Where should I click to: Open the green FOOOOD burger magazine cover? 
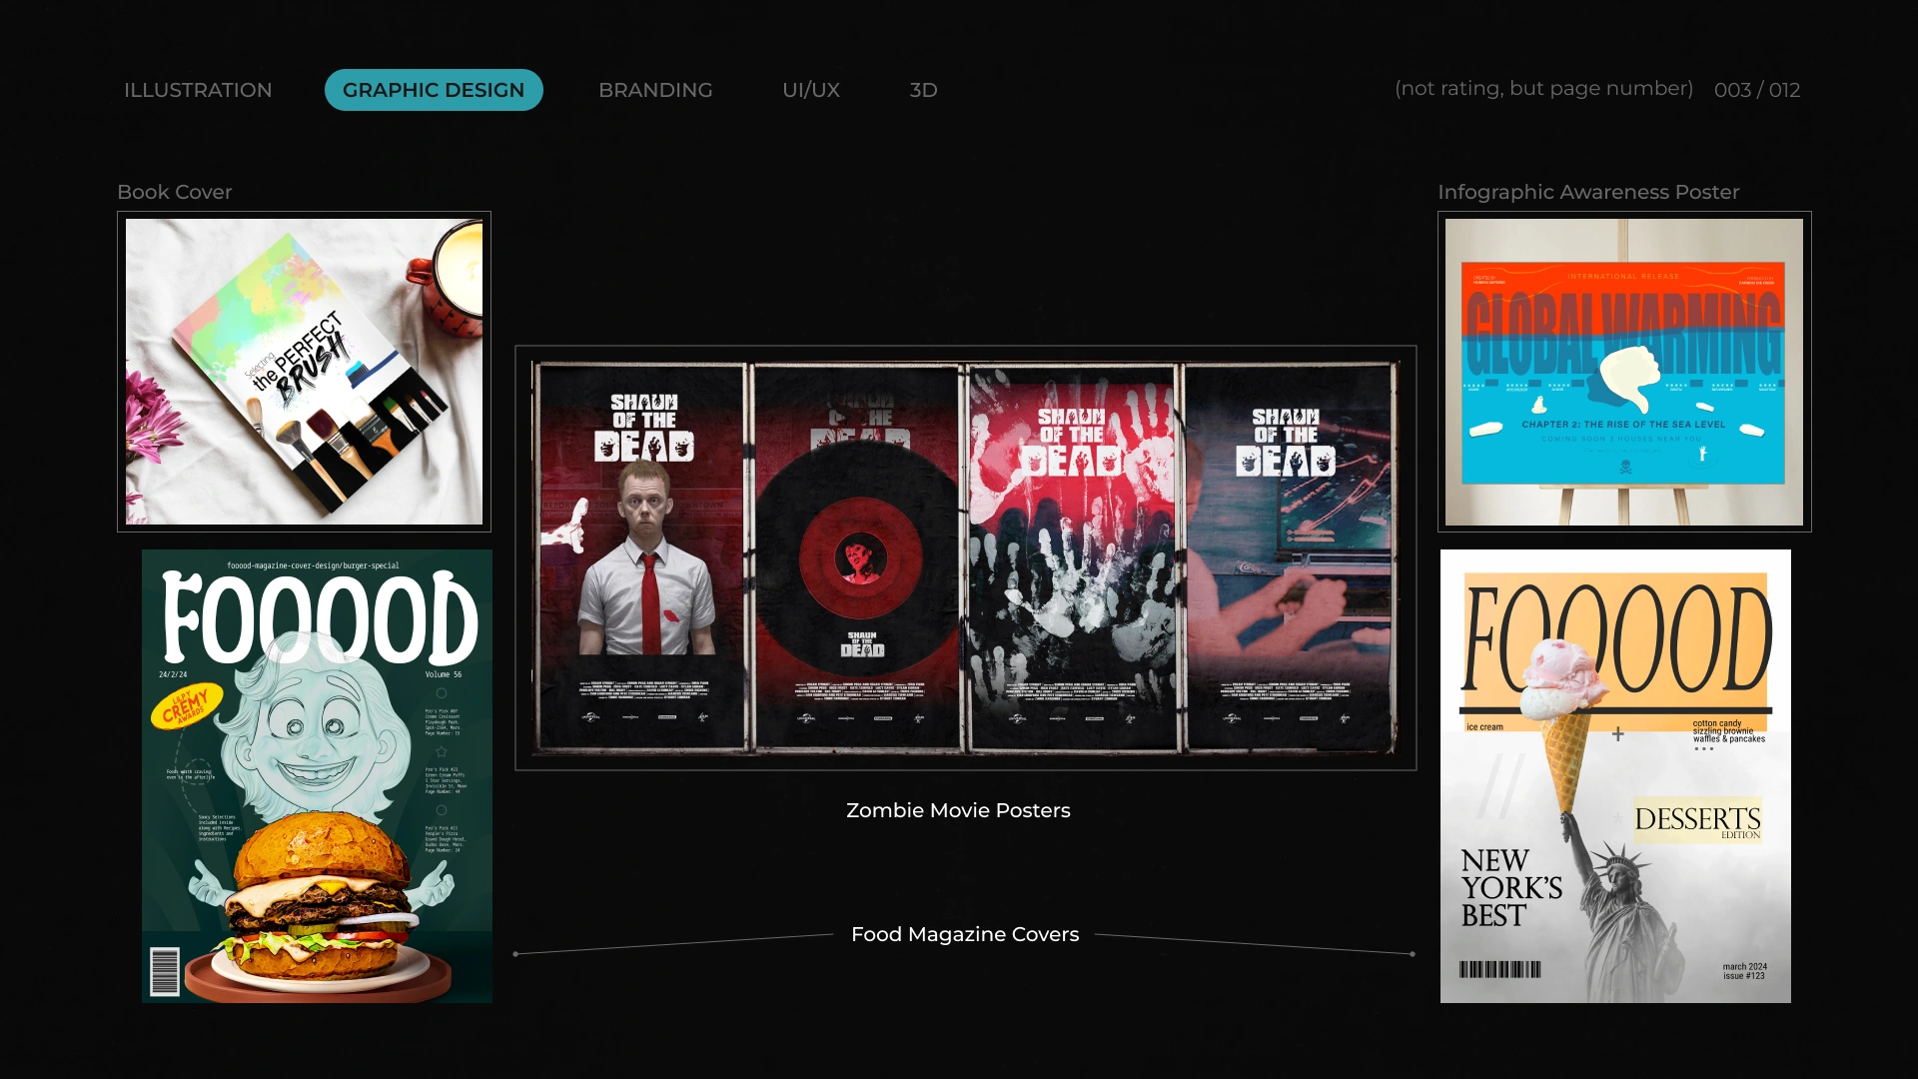tap(317, 776)
